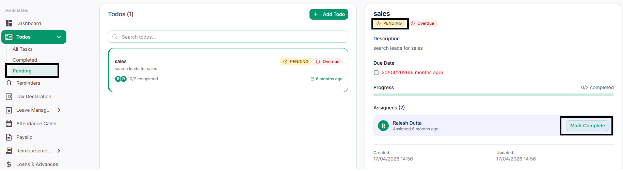Select the sales todo card
623x171 pixels.
(228, 70)
